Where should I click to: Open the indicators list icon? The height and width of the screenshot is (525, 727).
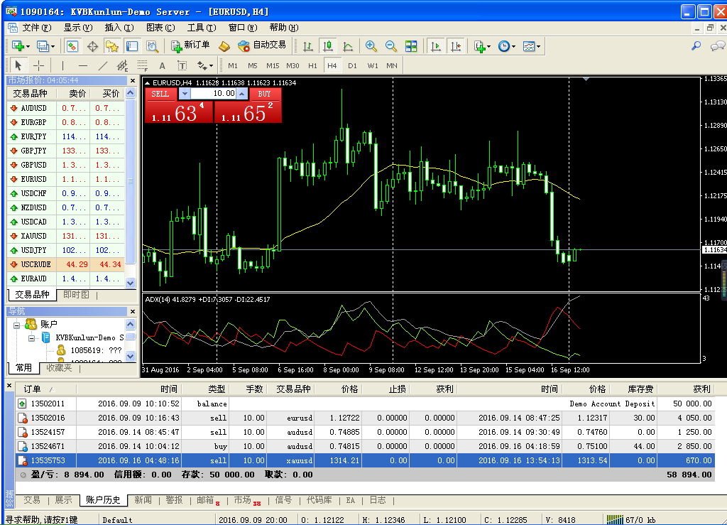pyautogui.click(x=482, y=46)
